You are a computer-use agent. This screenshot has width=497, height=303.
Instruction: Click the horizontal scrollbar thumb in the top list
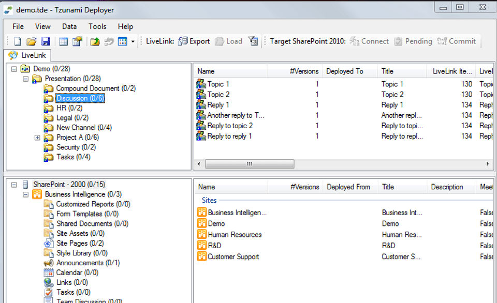tap(250, 164)
